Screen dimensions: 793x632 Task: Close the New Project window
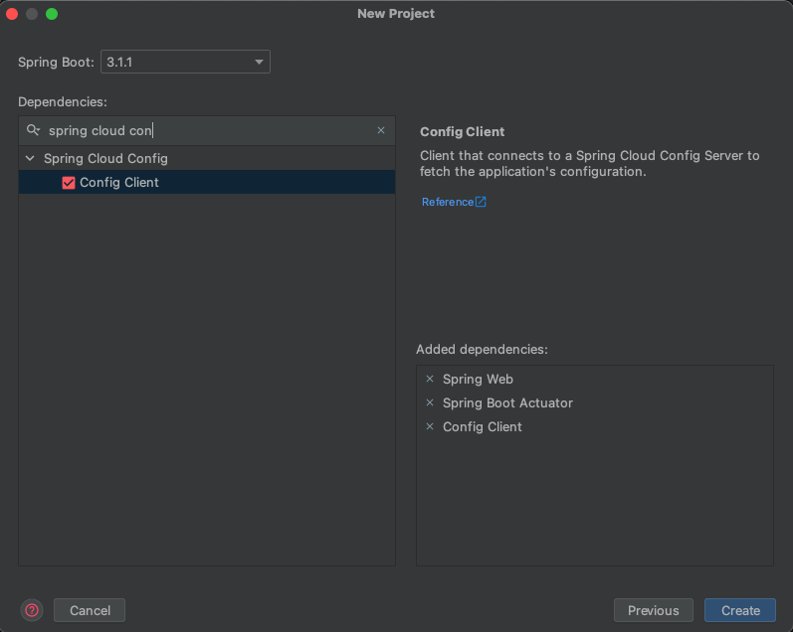coord(12,14)
